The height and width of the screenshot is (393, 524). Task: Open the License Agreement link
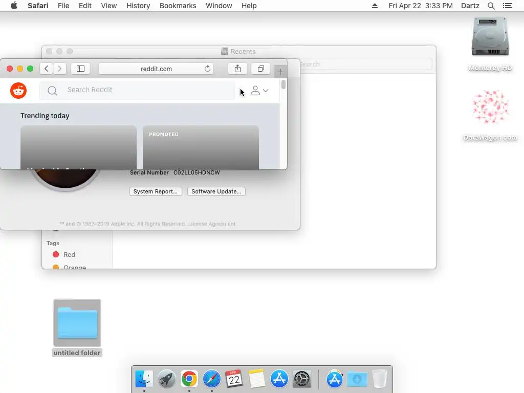point(212,224)
